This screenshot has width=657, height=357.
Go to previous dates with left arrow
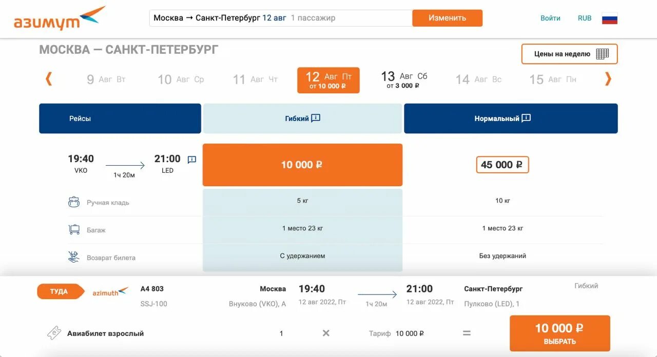[x=49, y=79]
